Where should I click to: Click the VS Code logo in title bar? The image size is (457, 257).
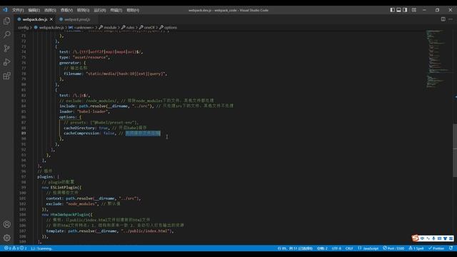[x=5, y=10]
